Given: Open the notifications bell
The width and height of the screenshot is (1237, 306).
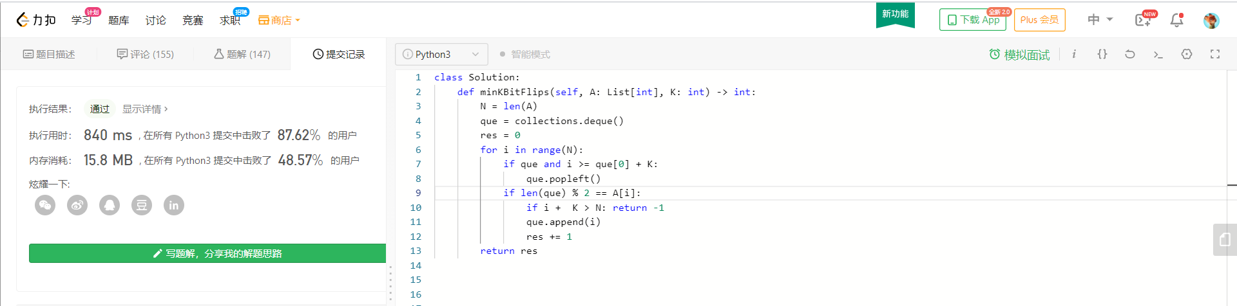Looking at the screenshot, I should pyautogui.click(x=1177, y=20).
